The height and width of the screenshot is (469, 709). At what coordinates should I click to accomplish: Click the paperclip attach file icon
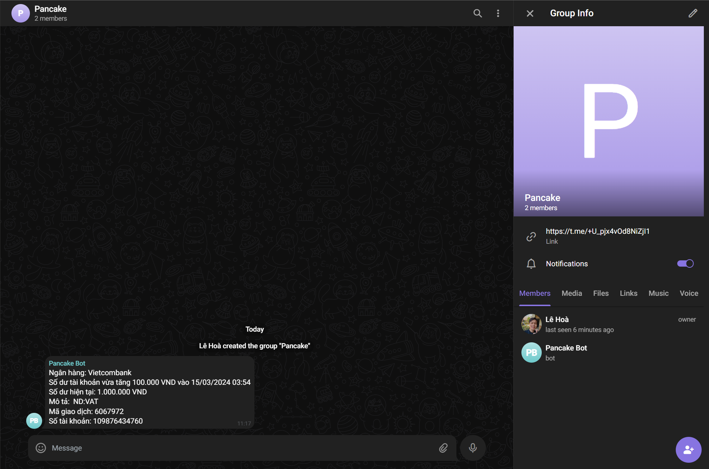coord(443,448)
